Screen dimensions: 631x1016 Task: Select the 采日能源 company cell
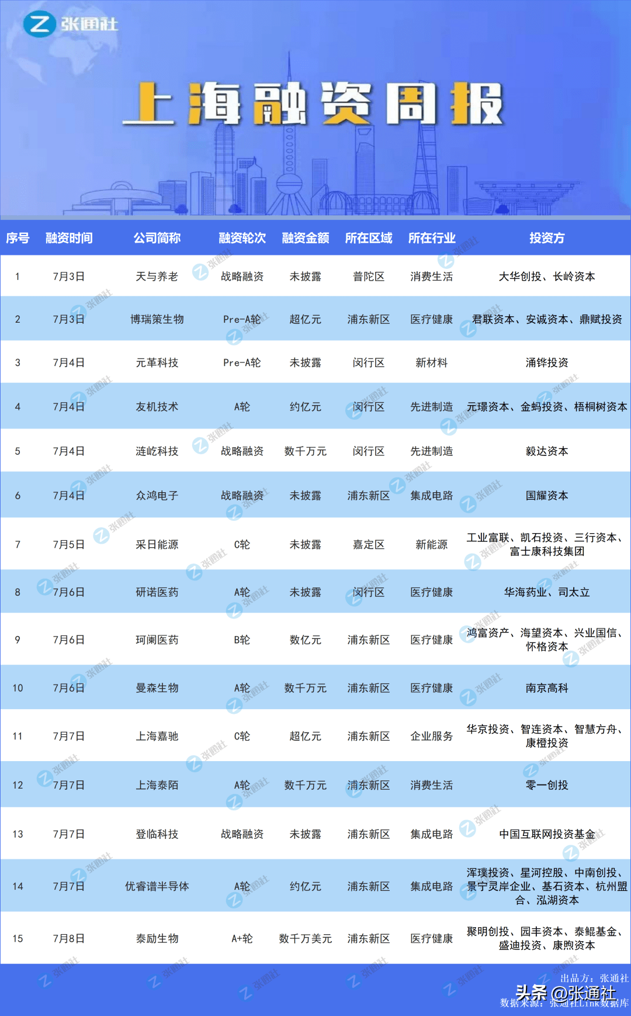[157, 544]
